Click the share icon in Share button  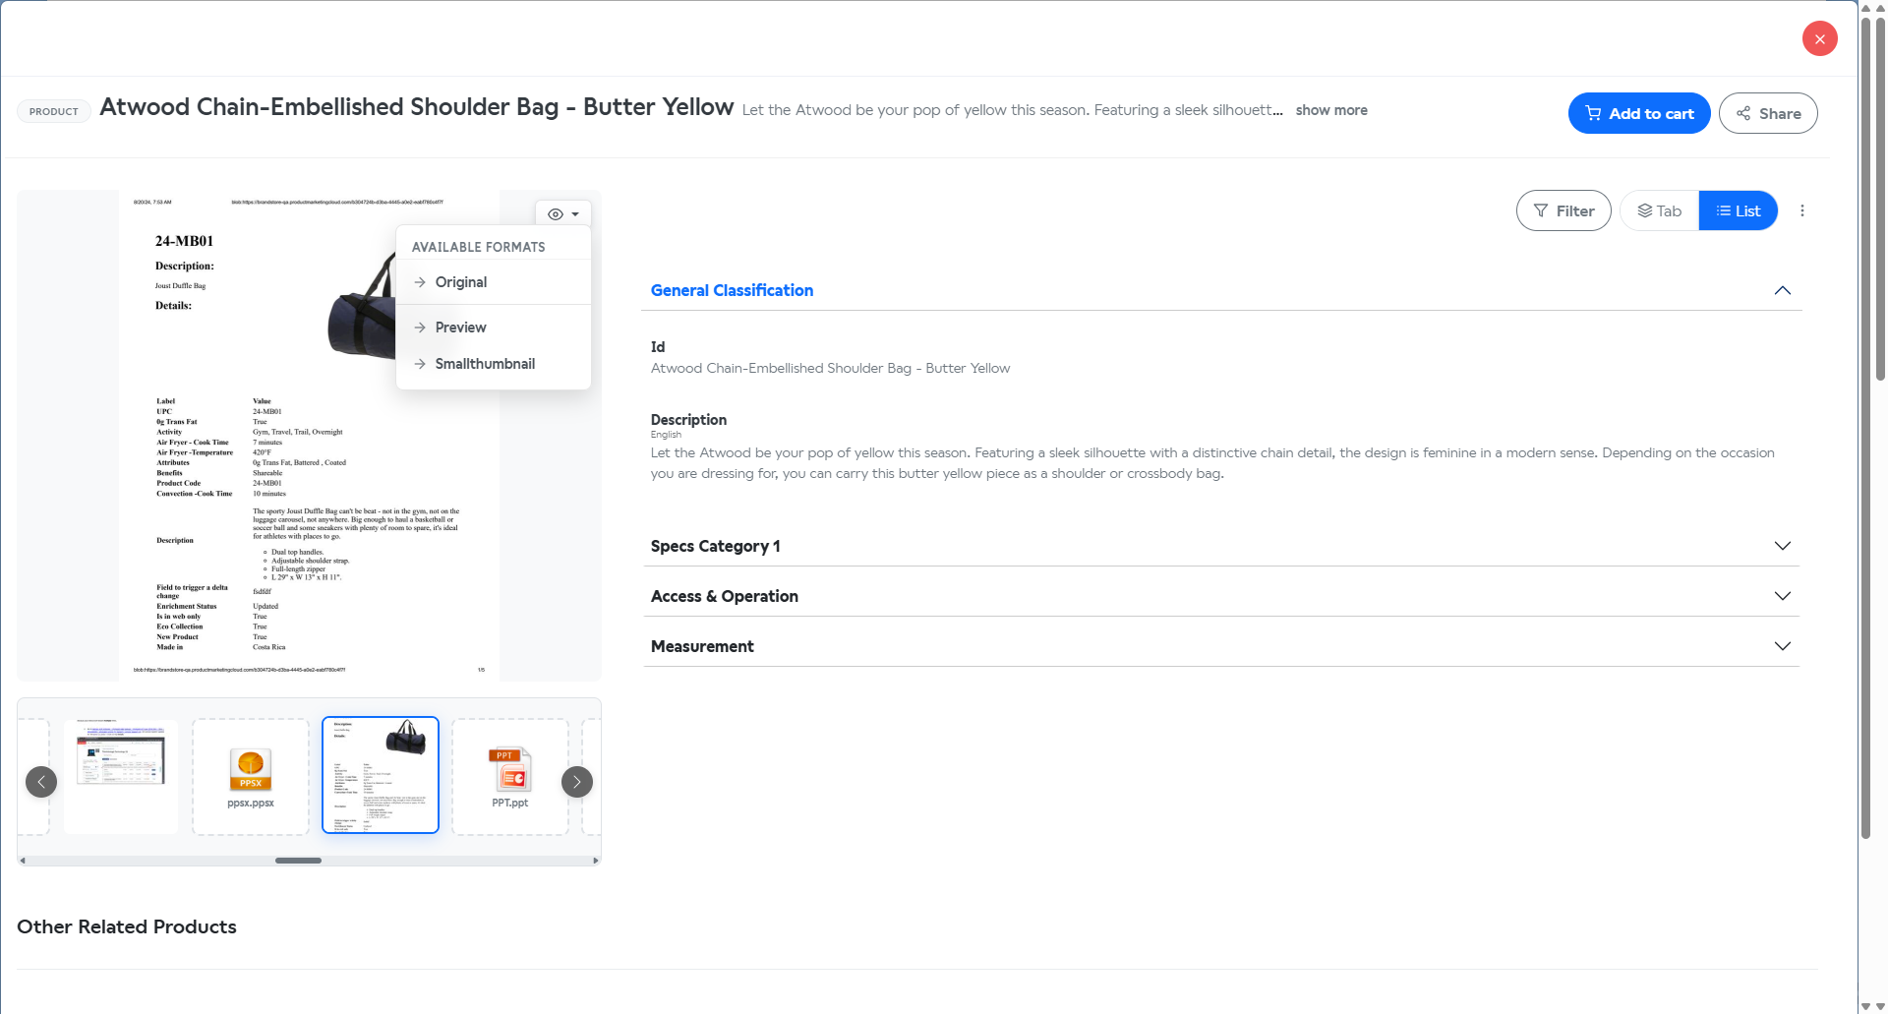point(1743,113)
